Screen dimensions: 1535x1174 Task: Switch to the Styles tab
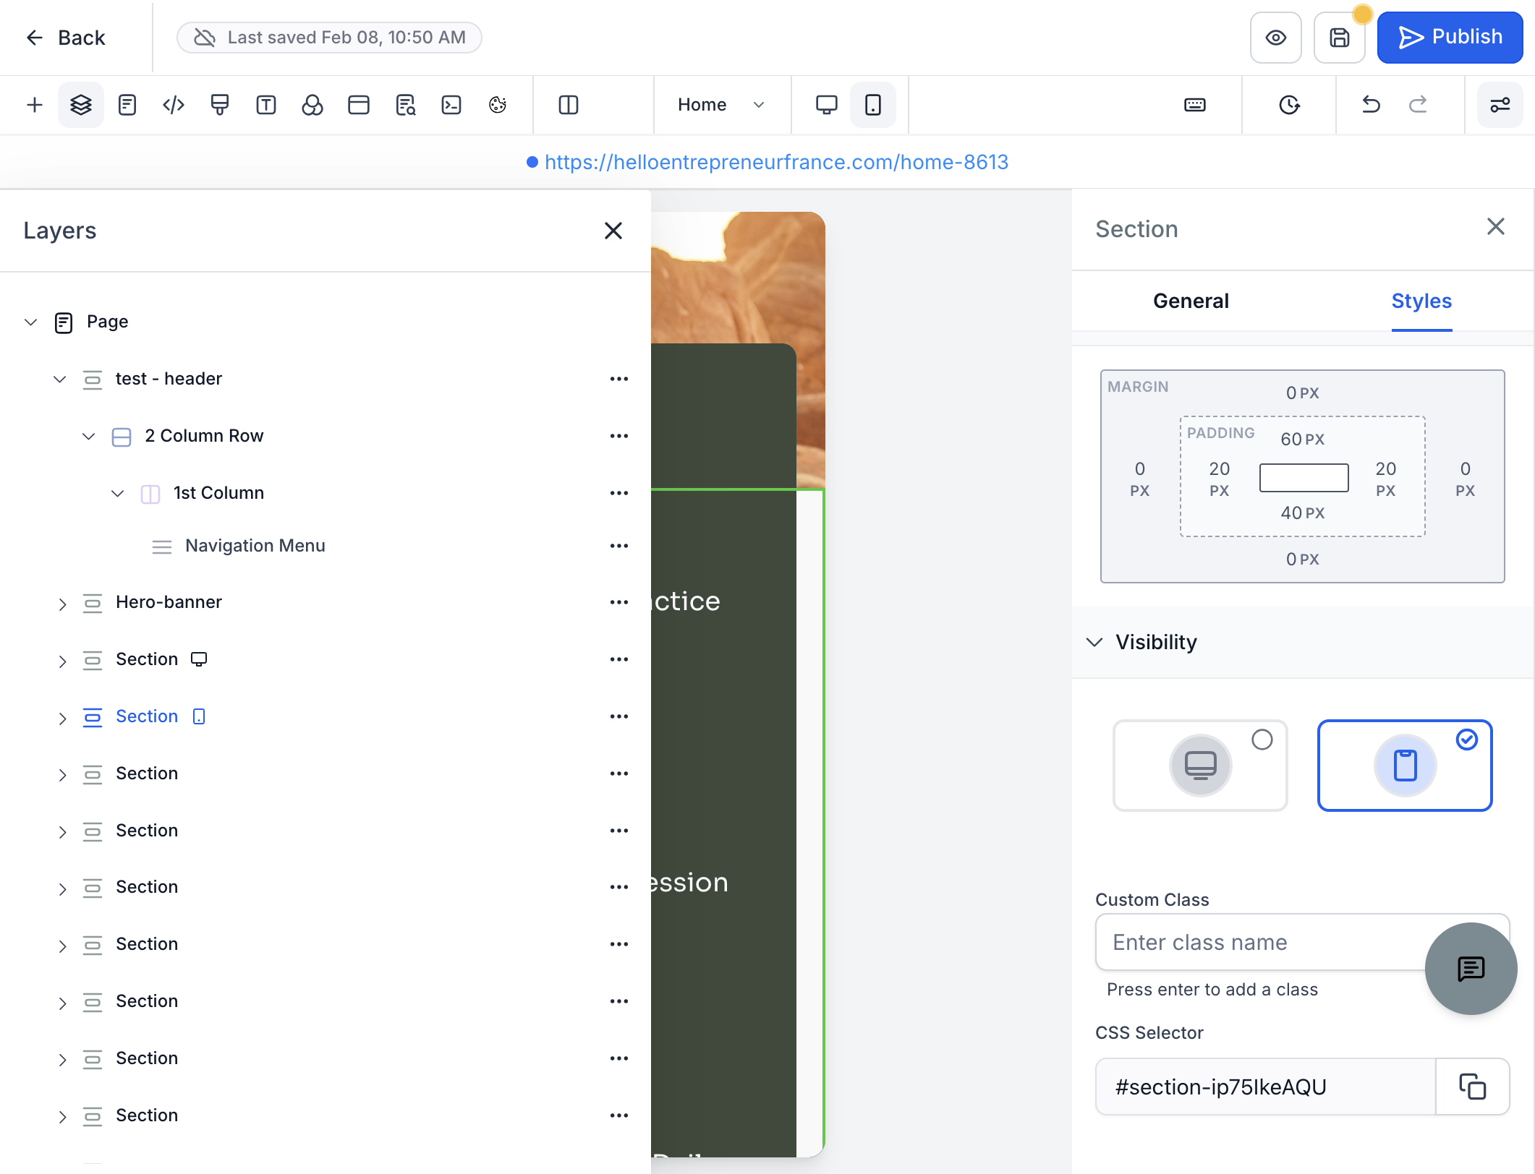[1421, 301]
